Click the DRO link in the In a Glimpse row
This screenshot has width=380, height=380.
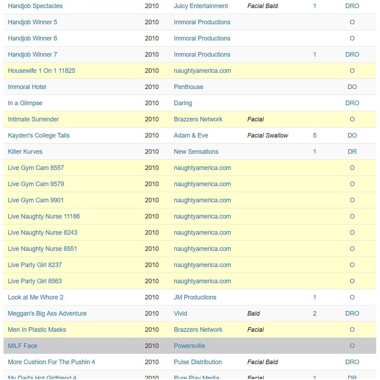coord(352,103)
